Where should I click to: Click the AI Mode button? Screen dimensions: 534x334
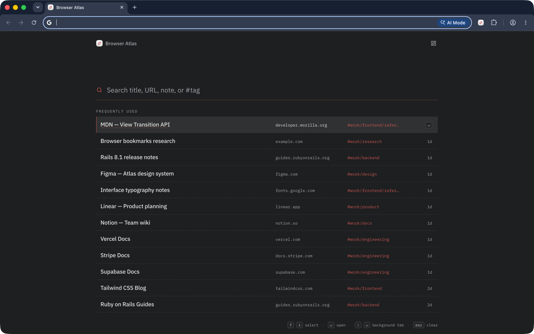(453, 23)
